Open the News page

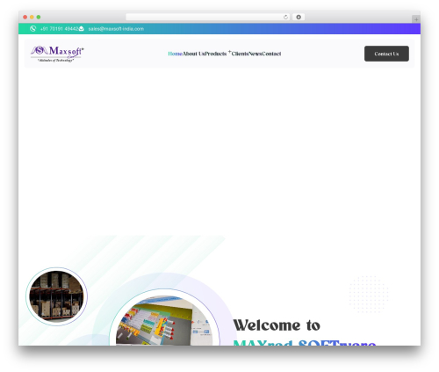click(255, 54)
